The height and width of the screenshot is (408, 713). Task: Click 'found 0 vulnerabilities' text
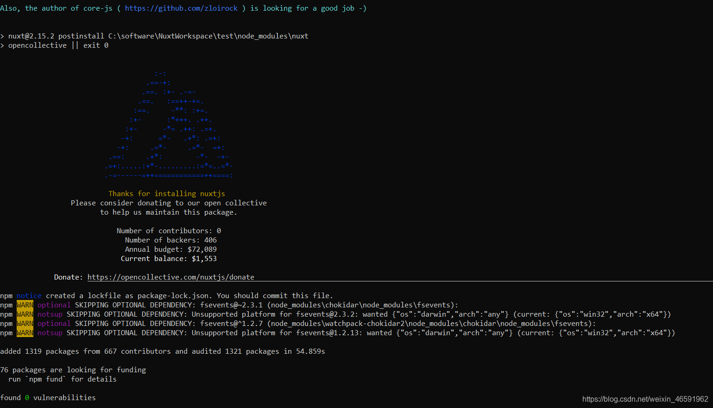pyautogui.click(x=48, y=398)
